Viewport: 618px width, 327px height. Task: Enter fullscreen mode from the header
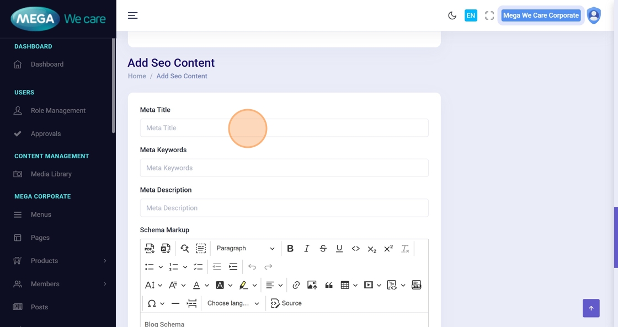pyautogui.click(x=489, y=15)
